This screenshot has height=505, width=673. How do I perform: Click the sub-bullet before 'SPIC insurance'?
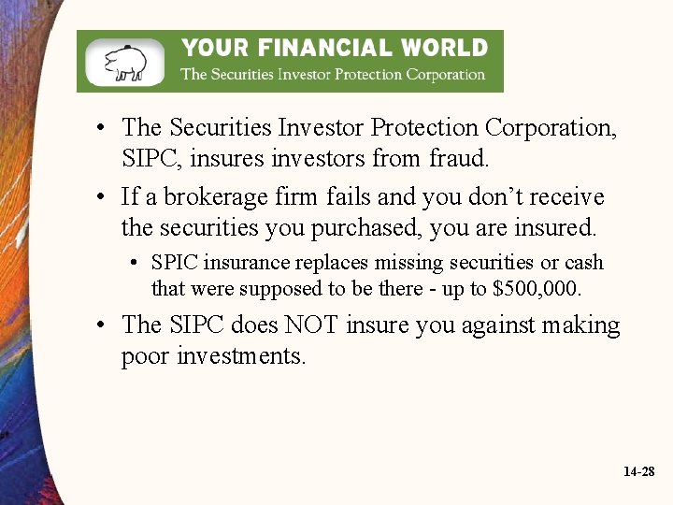[134, 263]
